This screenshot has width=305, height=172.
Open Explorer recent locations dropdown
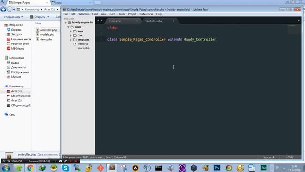(x=14, y=10)
